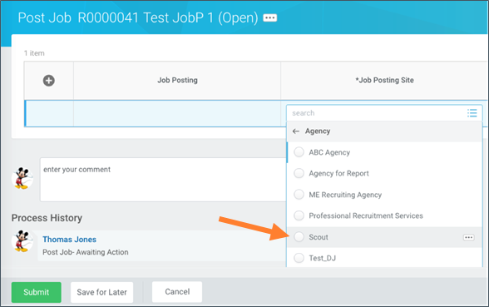Focus the enter your comment box

point(163,180)
